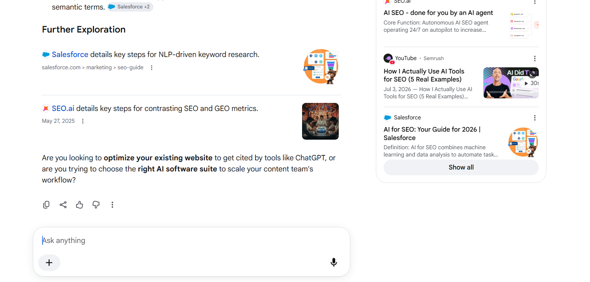This screenshot has height=282, width=590.
Task: Open the Salesforce link in Further Exploration
Action: click(x=70, y=55)
